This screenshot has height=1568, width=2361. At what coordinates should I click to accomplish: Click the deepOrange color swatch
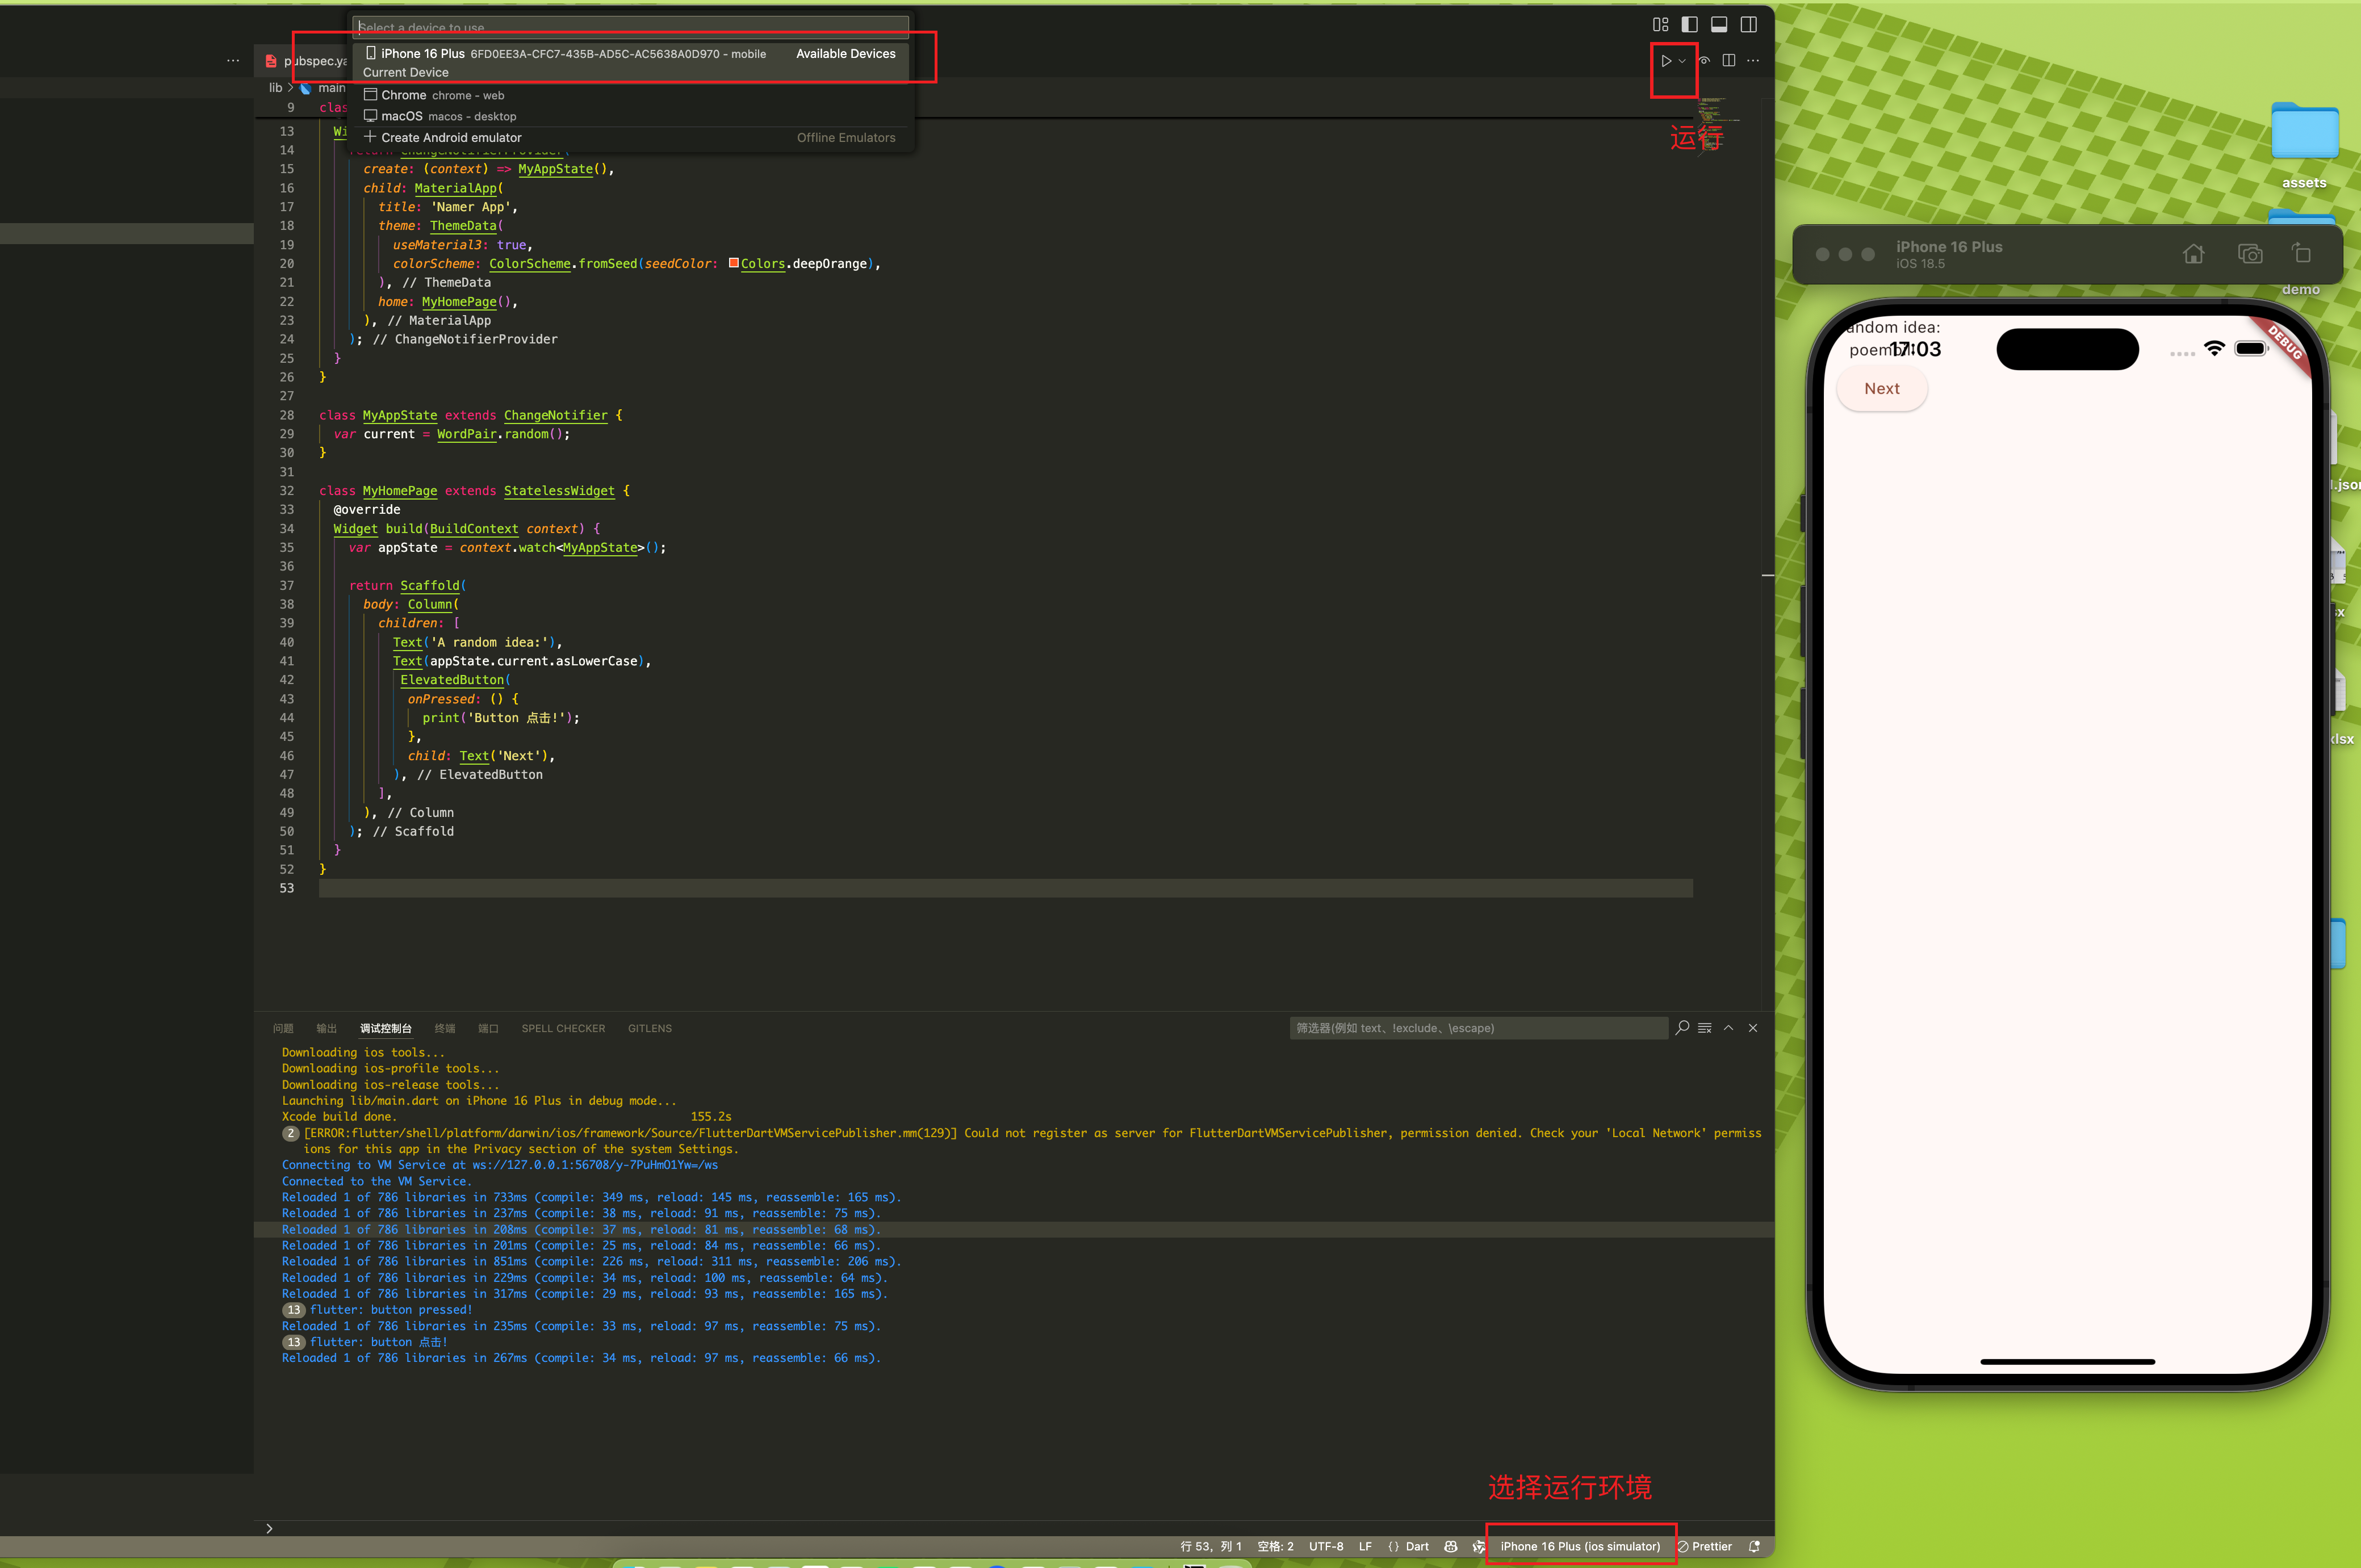[734, 263]
